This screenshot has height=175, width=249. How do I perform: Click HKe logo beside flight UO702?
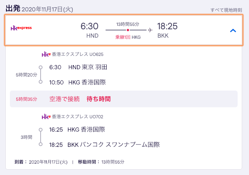tap(46, 117)
